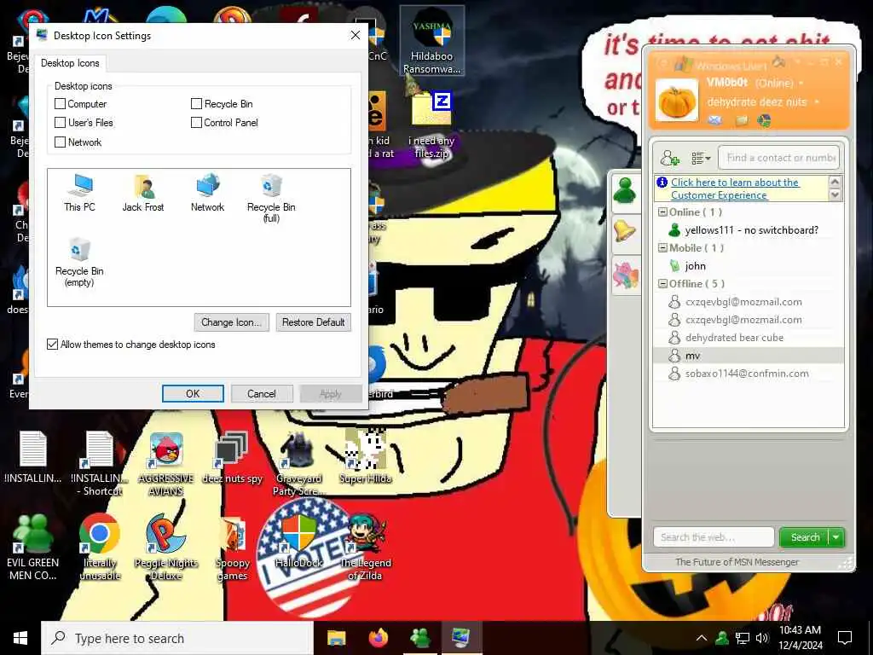Open the Online status dropdown next to VM0b0t

click(x=801, y=84)
